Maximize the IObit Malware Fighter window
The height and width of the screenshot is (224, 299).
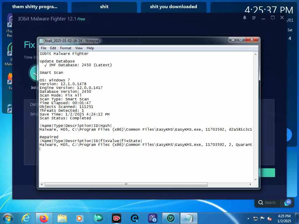point(273,18)
